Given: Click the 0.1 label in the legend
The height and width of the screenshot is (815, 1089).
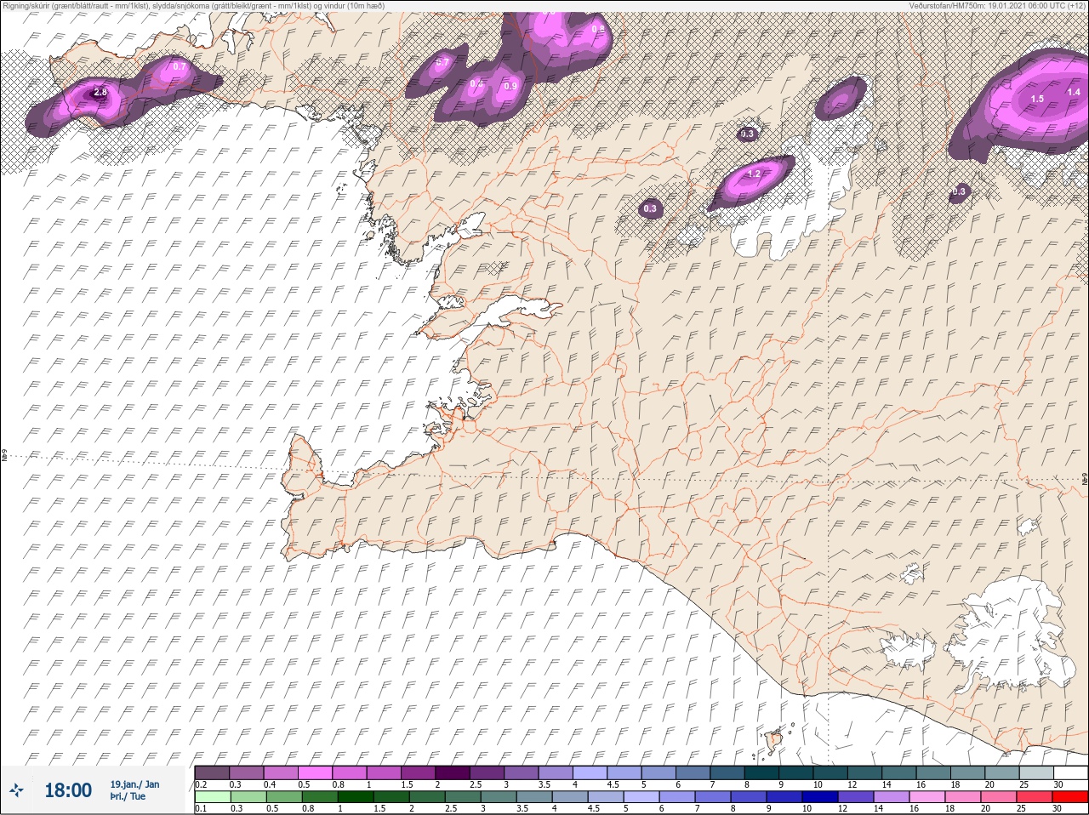Looking at the screenshot, I should (x=201, y=809).
